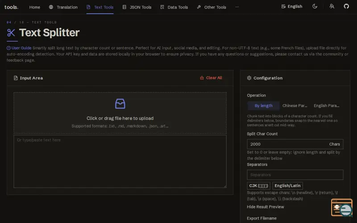
Task: Focus the Split Char Count field
Action: (x=295, y=144)
